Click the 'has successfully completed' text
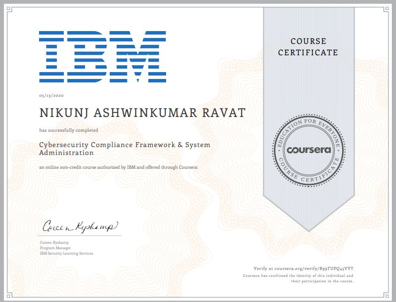 (69, 130)
